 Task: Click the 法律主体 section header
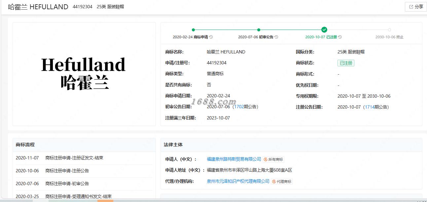click(291, 145)
